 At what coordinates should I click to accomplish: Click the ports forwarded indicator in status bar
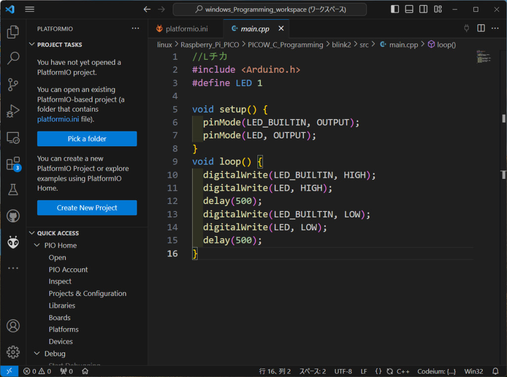pos(67,371)
